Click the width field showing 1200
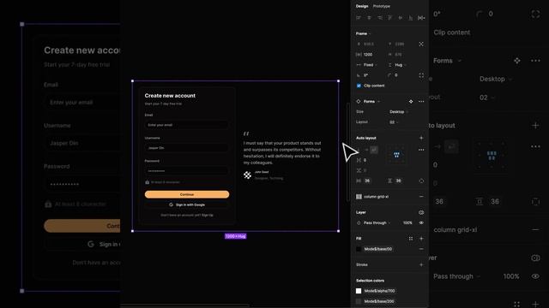 tap(370, 55)
